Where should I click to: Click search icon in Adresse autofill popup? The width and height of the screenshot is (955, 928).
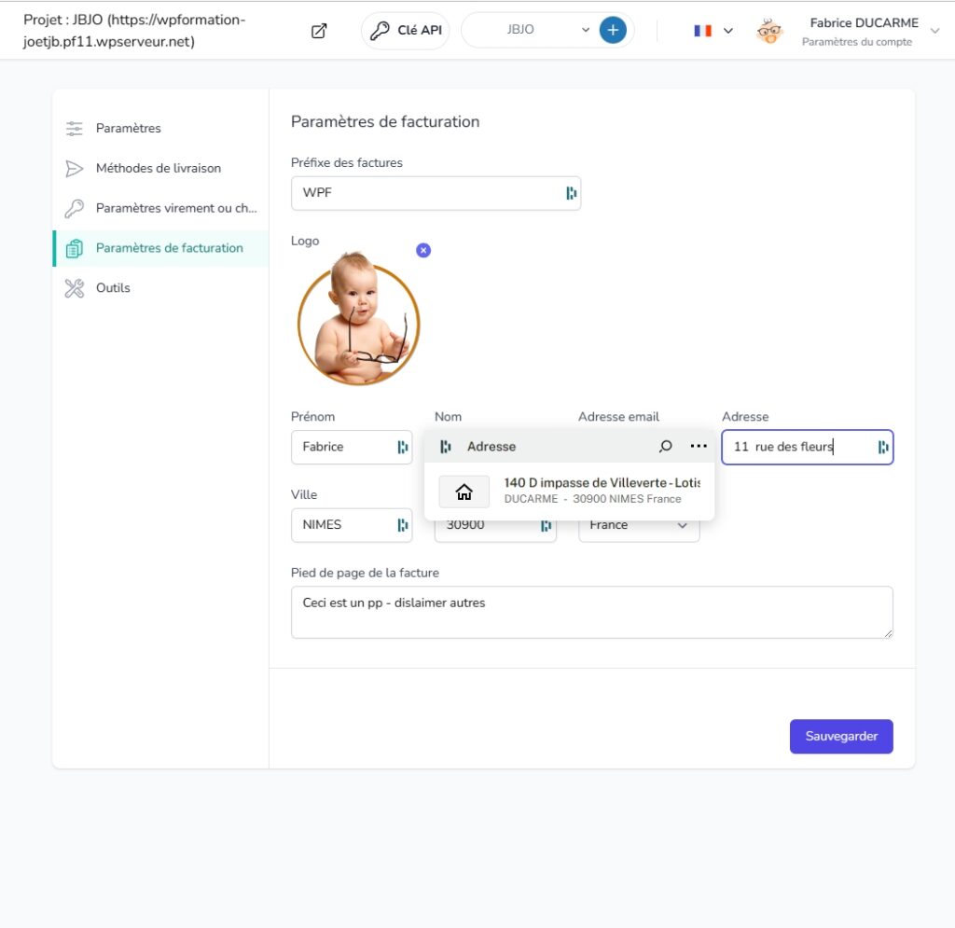point(665,447)
